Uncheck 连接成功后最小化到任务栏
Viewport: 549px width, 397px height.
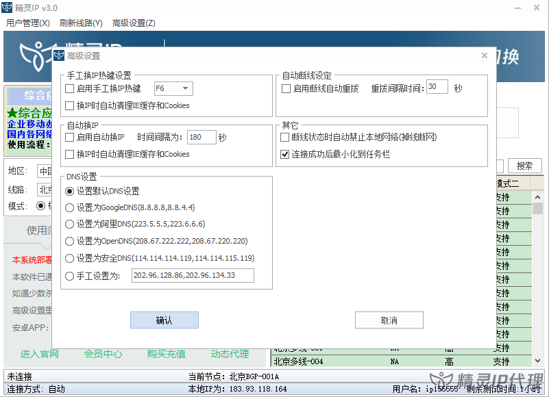[x=286, y=153]
